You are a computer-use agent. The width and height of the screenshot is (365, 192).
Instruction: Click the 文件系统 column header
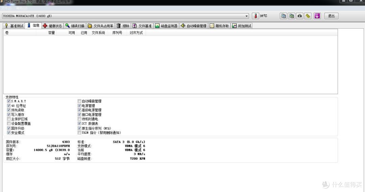tap(98, 33)
